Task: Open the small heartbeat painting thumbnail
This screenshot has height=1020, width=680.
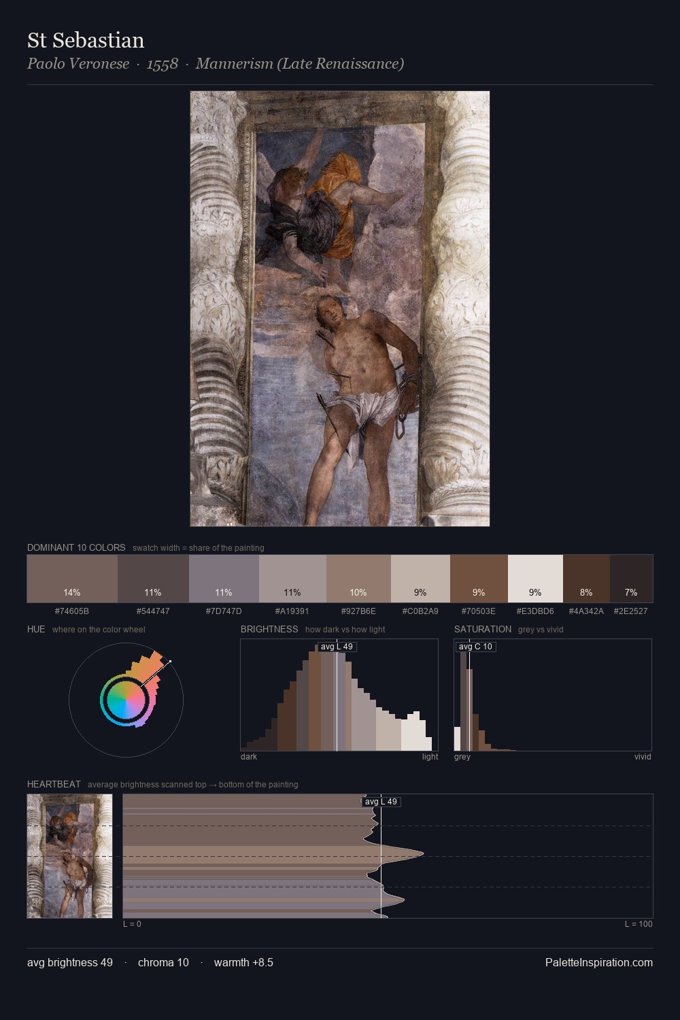Action: coord(69,856)
